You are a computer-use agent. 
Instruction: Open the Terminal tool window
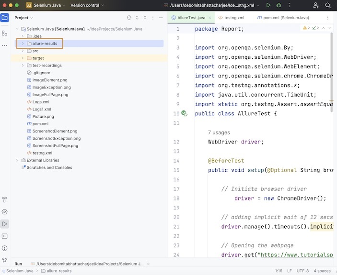click(x=5, y=236)
